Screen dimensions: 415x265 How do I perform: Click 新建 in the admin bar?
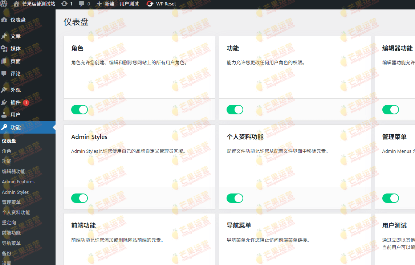110,4
